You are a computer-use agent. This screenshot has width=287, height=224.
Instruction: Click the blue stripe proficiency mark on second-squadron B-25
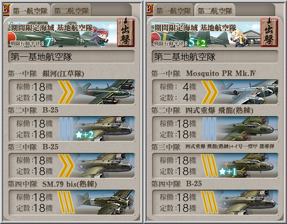66,129
